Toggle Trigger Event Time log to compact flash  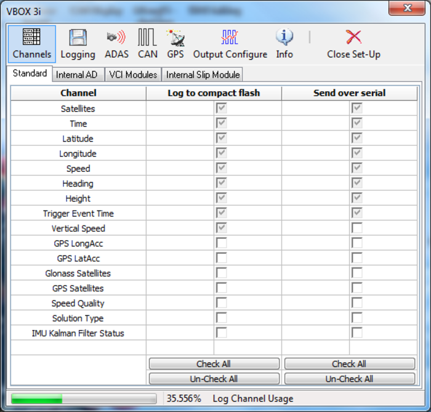click(221, 213)
